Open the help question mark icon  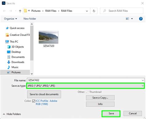tap(141, 19)
